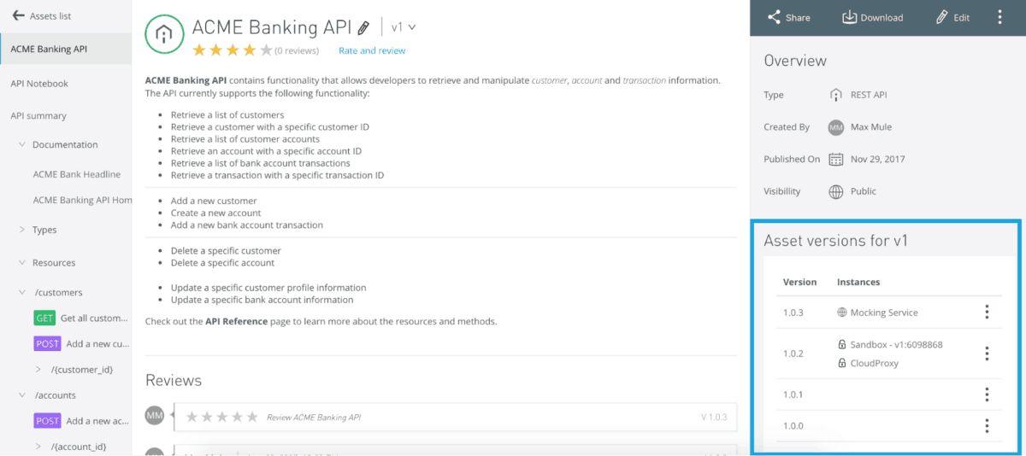Select ACME Banking API in the sidebar
This screenshot has width=1026, height=456.
click(x=66, y=49)
